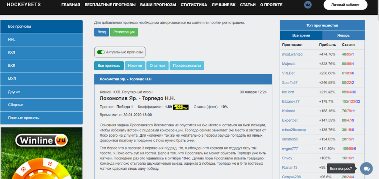379x179 pixels.
Task: Filter forecasts by Новички
Action: tap(135, 66)
